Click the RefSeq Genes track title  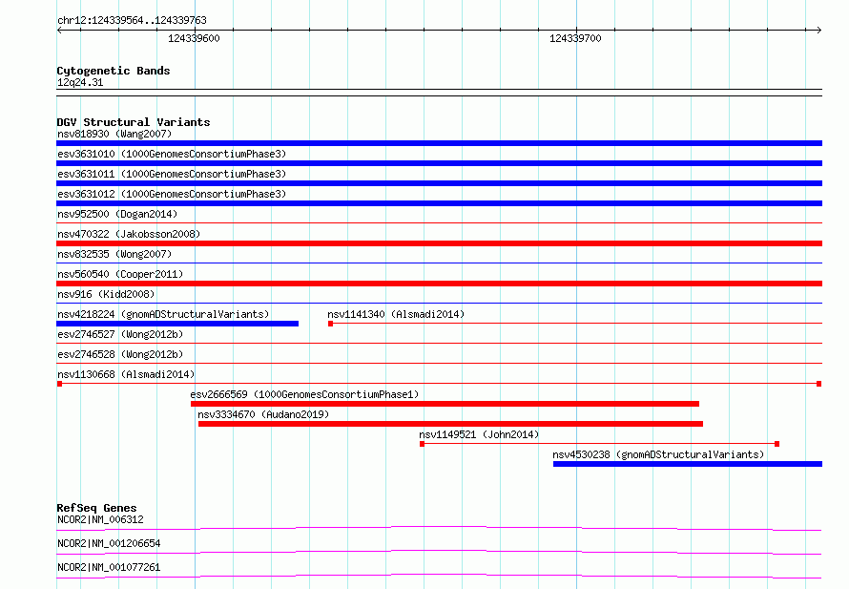(x=96, y=508)
